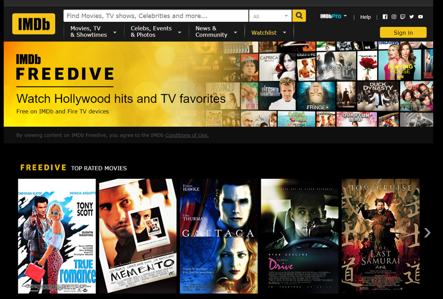Open the Watchlist link
The width and height of the screenshot is (443, 299).
[264, 33]
